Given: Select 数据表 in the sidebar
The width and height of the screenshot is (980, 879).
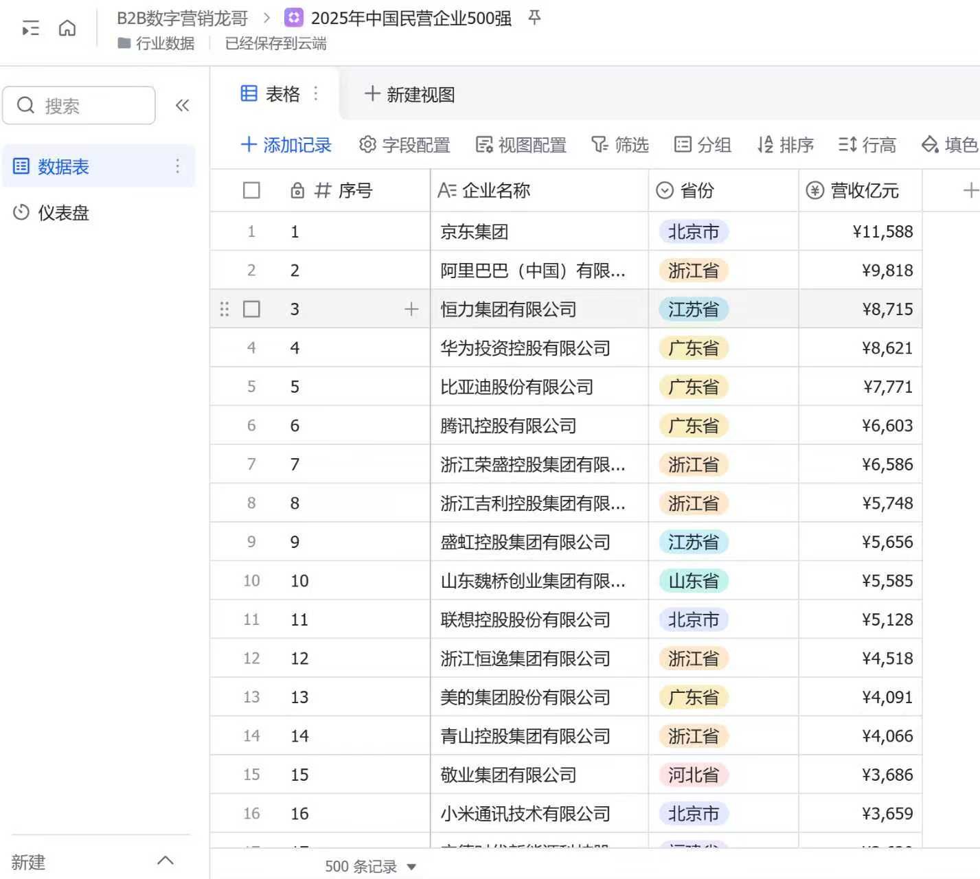Looking at the screenshot, I should pos(99,166).
